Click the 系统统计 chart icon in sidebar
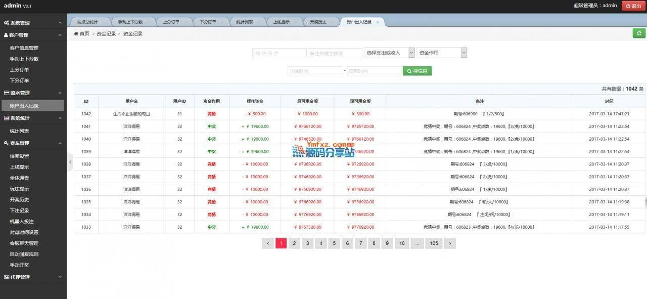 tap(6, 118)
